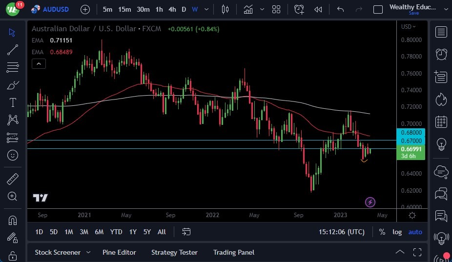Open the Replay rewind icon

tap(318, 9)
